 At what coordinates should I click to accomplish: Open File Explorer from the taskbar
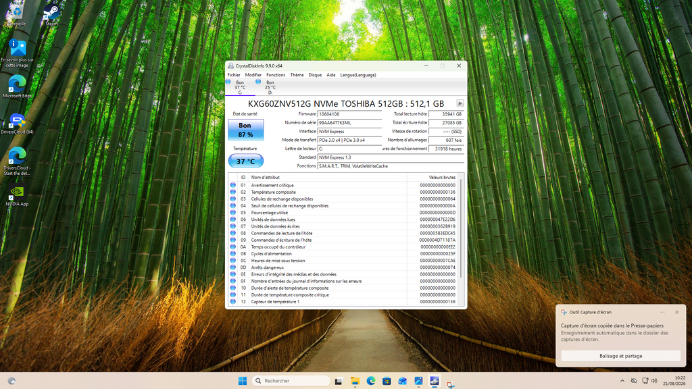tap(355, 381)
